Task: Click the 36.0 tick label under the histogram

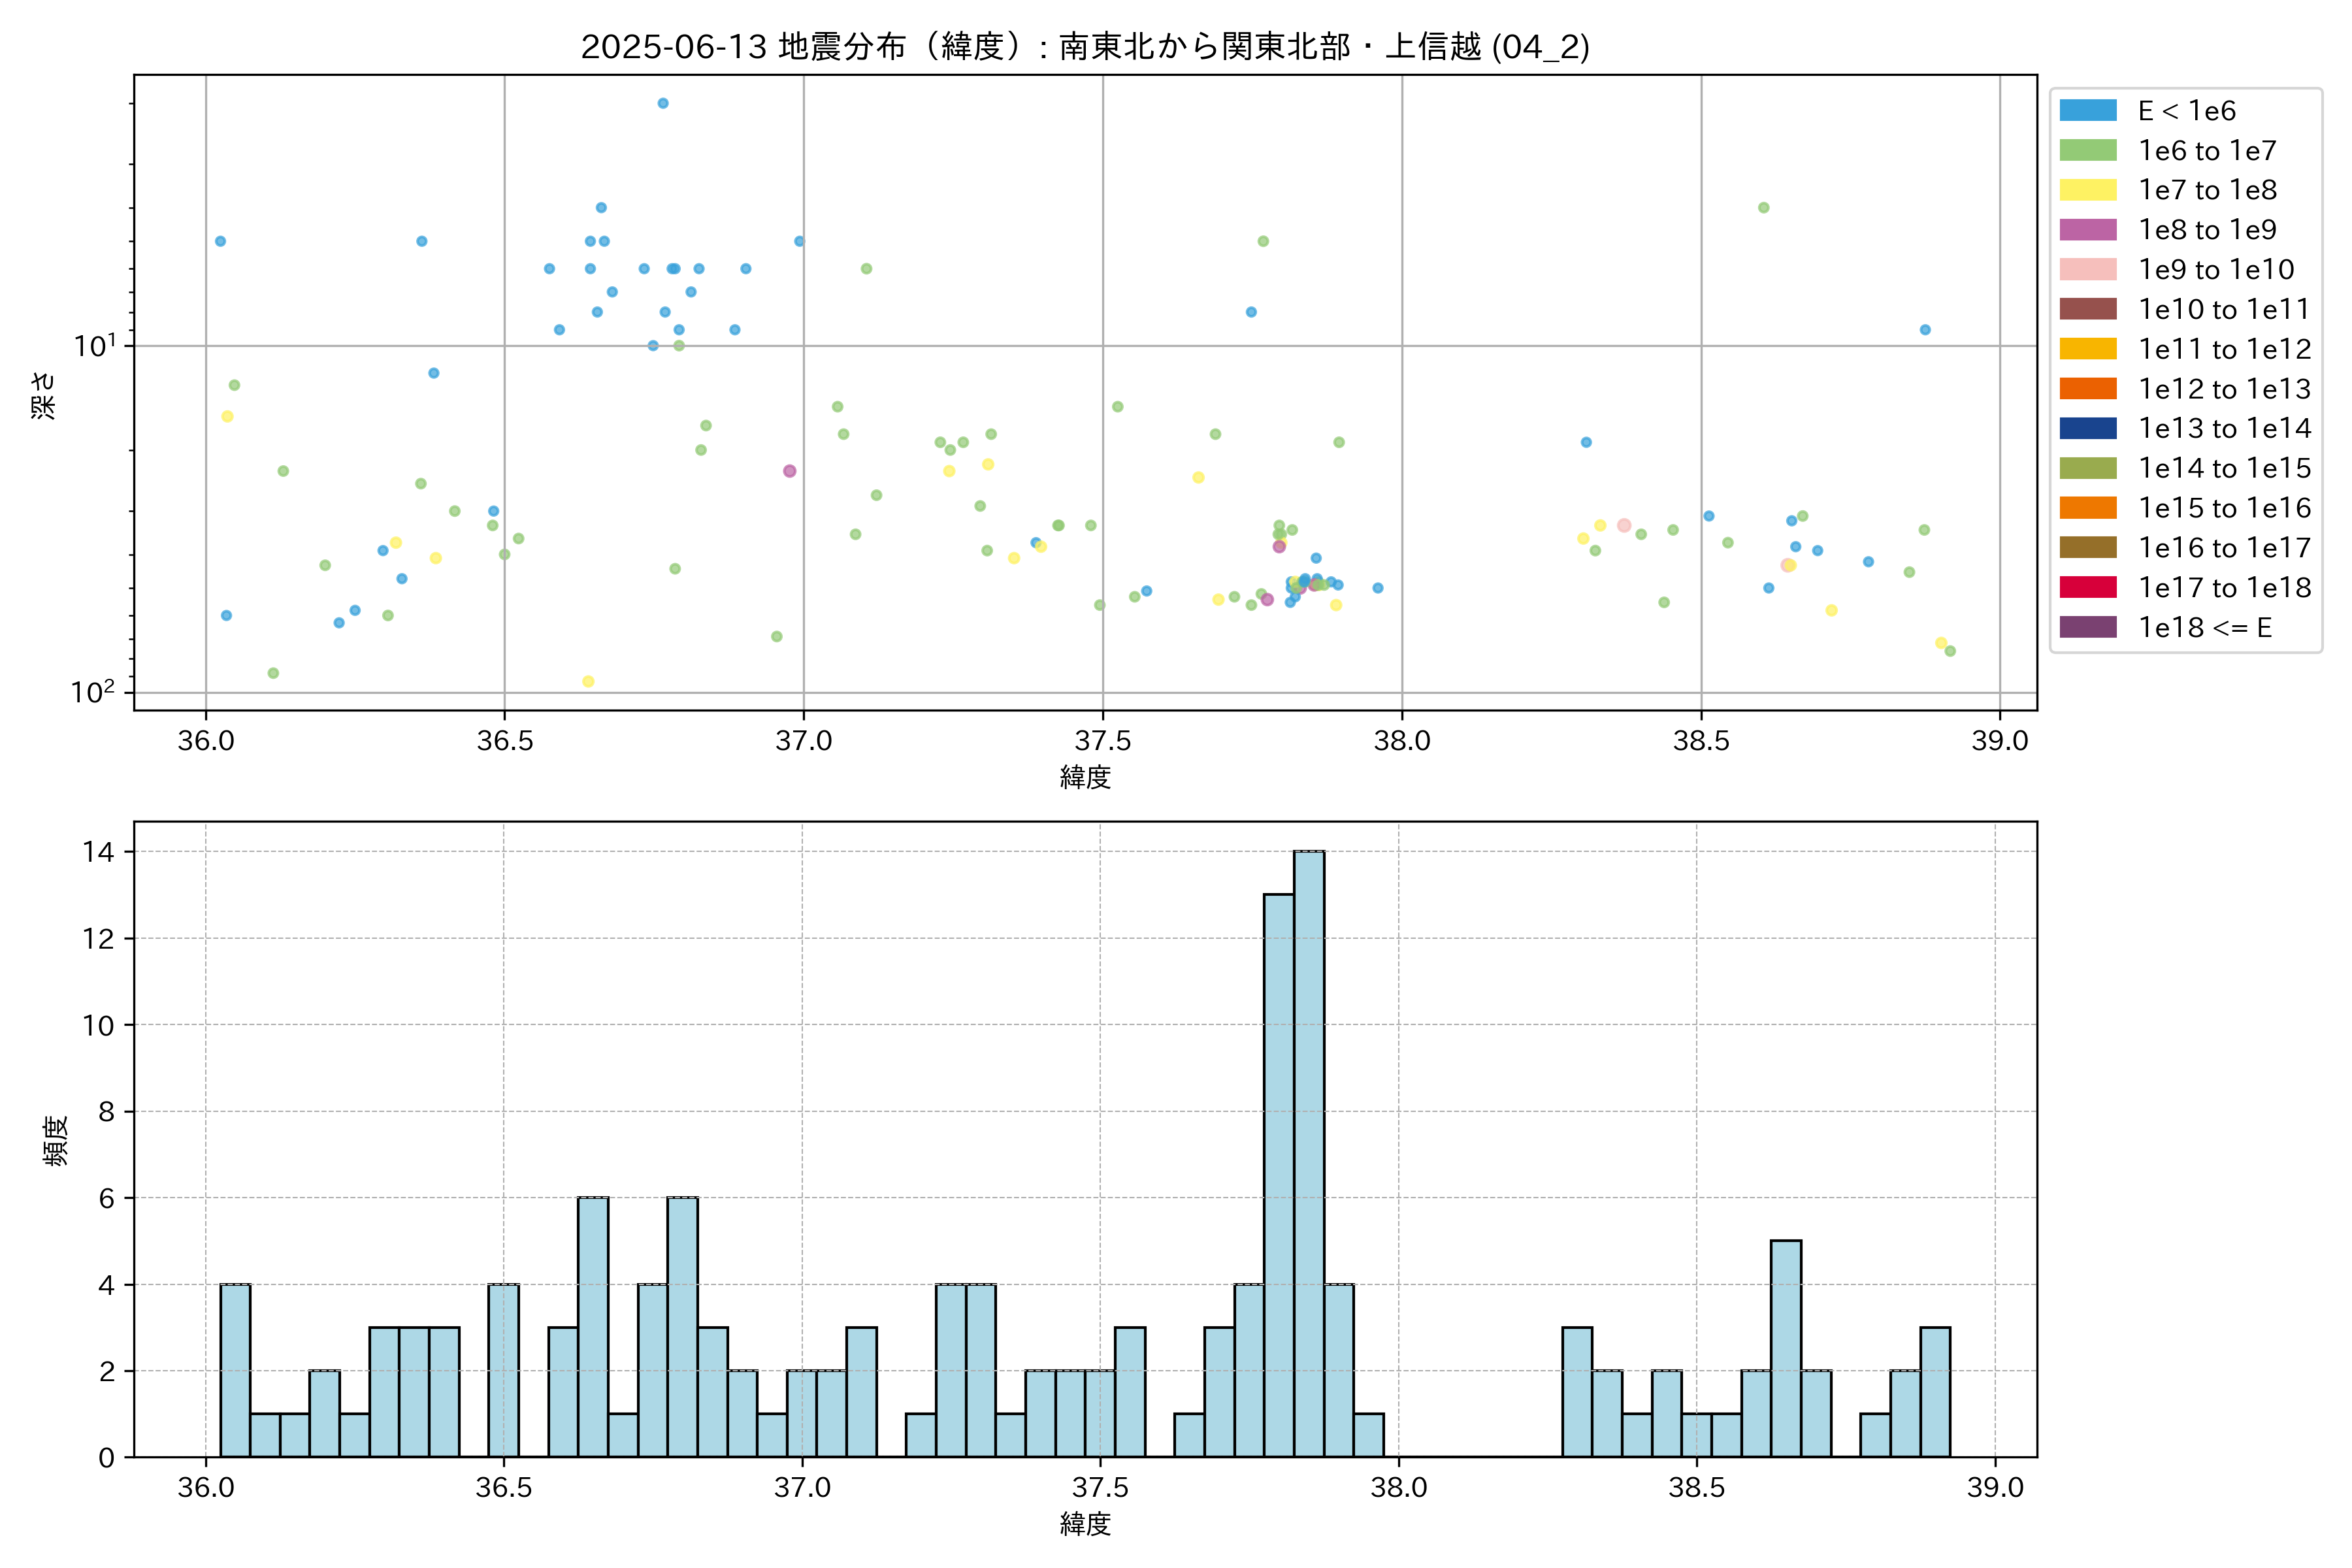Action: click(206, 1487)
